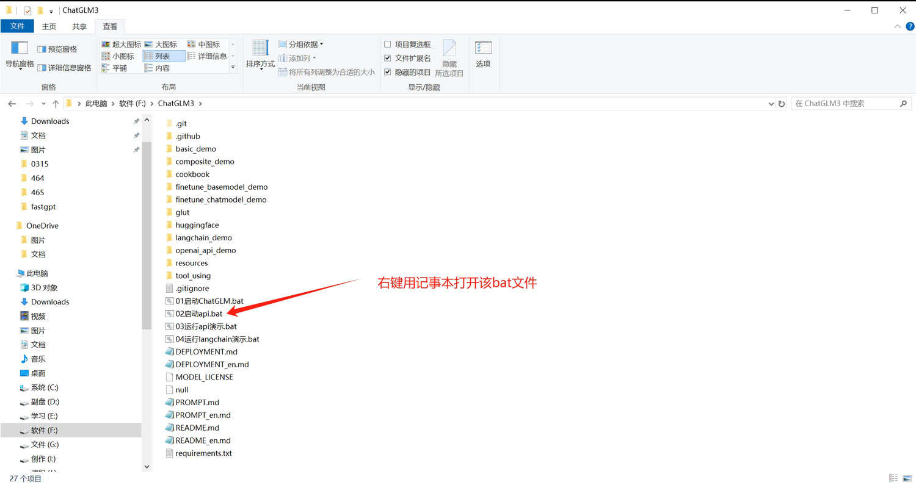916x485 pixels.
Task: Go up one folder level
Action: coord(56,104)
